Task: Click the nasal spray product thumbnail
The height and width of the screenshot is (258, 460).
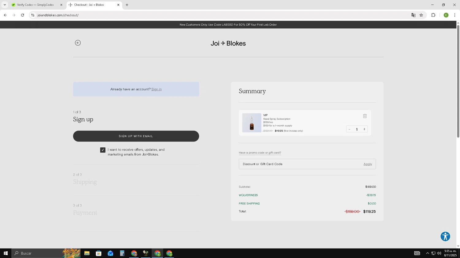Action: pyautogui.click(x=252, y=123)
